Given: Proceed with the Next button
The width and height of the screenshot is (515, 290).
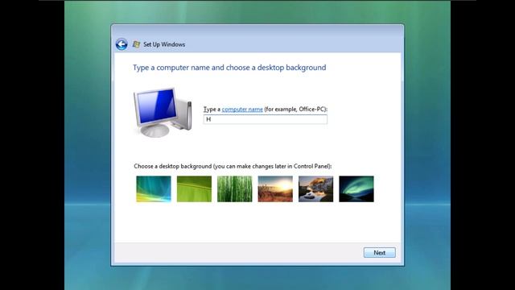Looking at the screenshot, I should (x=379, y=252).
